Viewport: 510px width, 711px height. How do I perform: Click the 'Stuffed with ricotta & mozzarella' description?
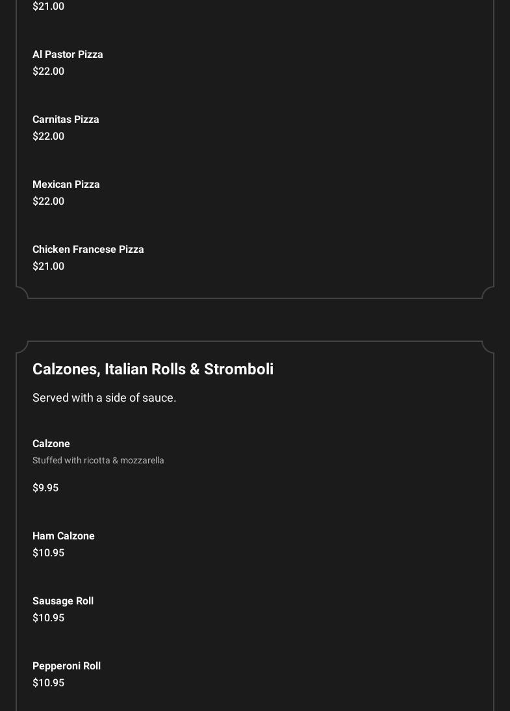pyautogui.click(x=98, y=460)
